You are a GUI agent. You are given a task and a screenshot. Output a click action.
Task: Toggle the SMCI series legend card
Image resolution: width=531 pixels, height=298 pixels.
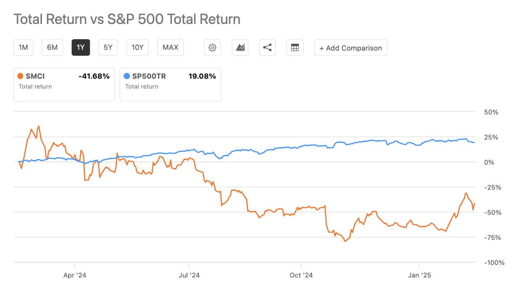coord(64,84)
